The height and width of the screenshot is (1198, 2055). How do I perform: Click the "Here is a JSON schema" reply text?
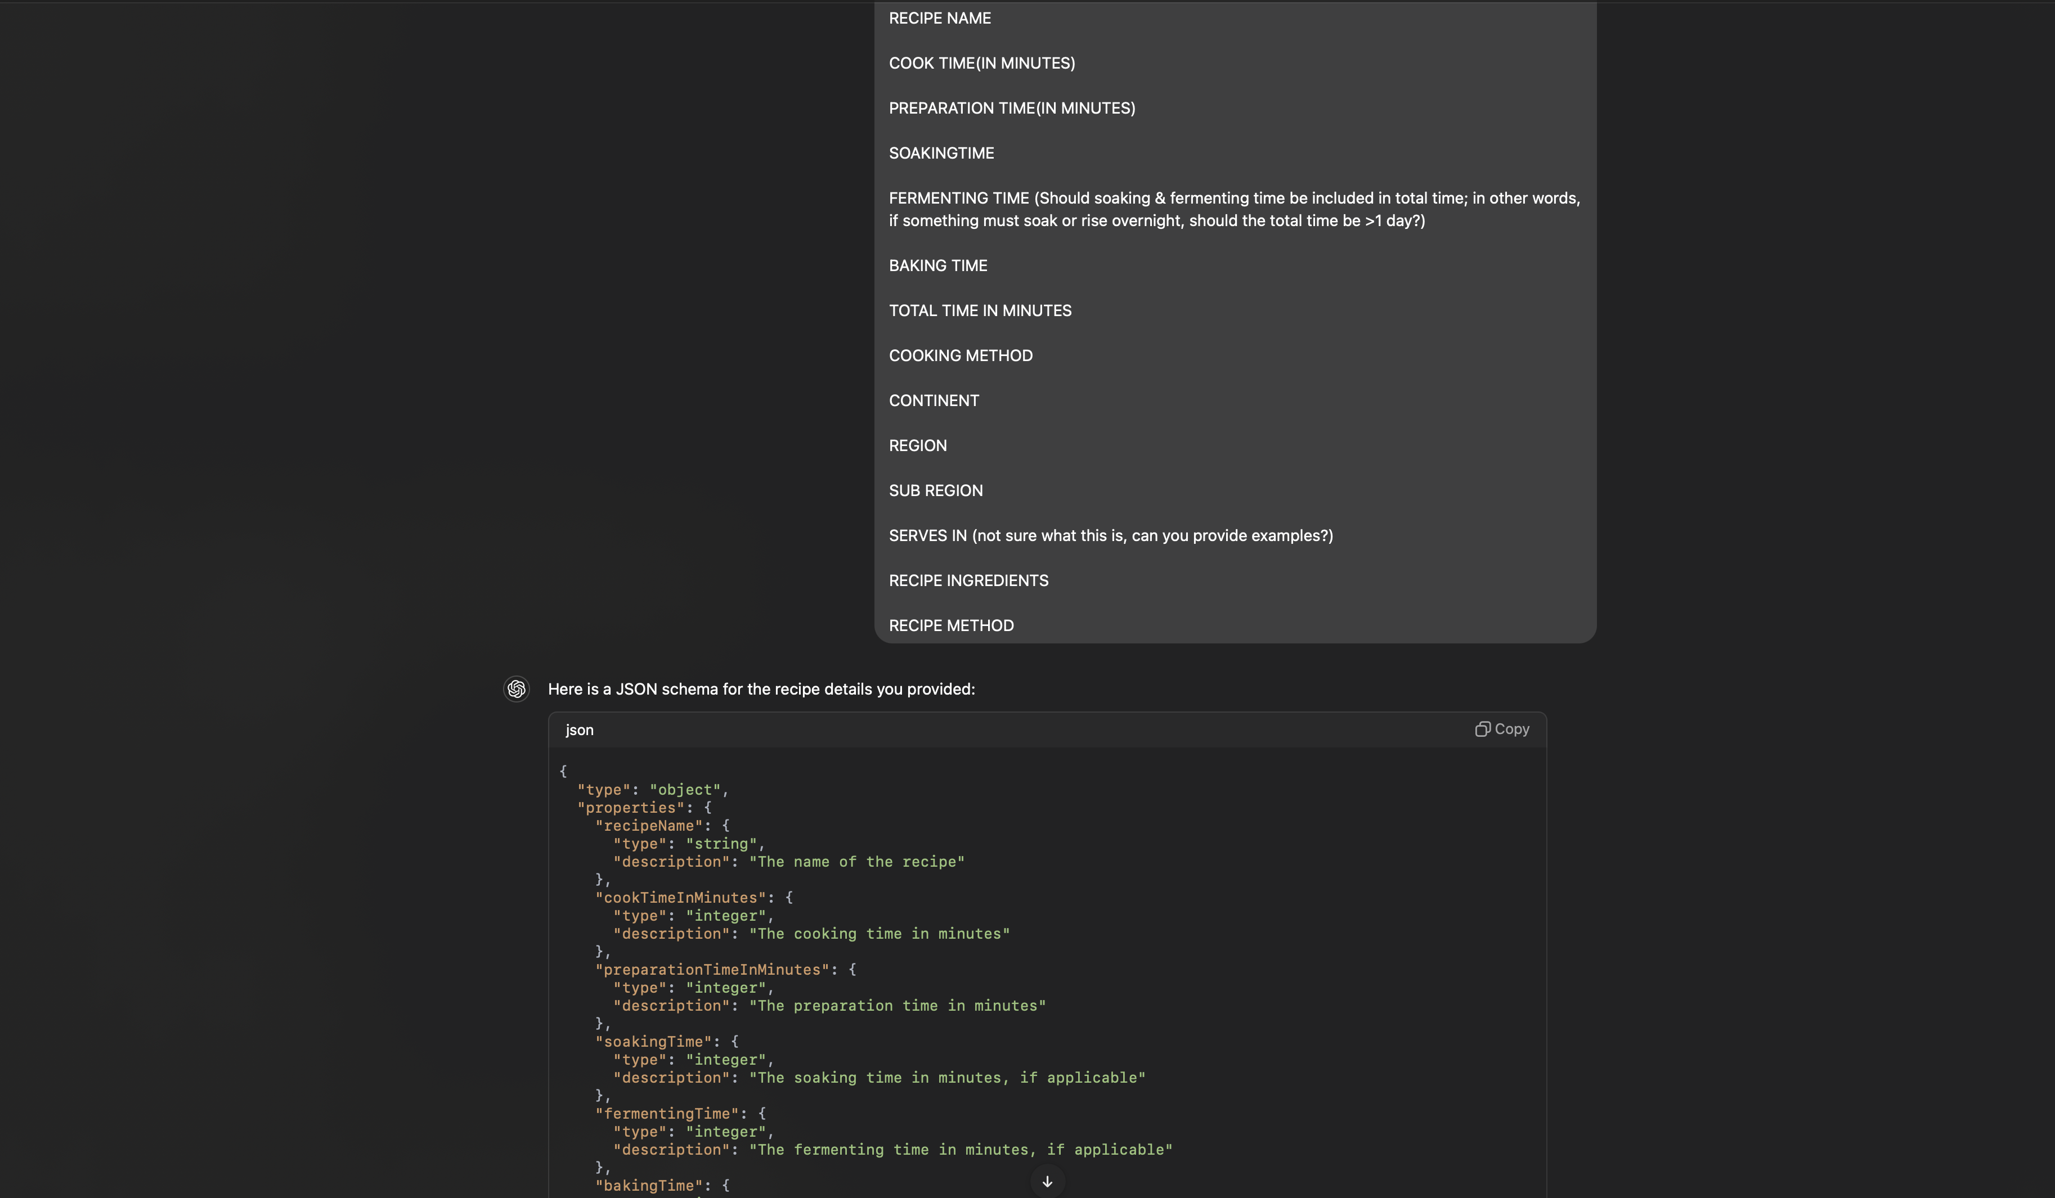pos(761,690)
